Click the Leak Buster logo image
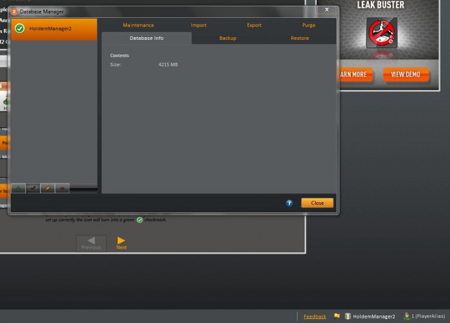This screenshot has height=323, width=450. 382,32
